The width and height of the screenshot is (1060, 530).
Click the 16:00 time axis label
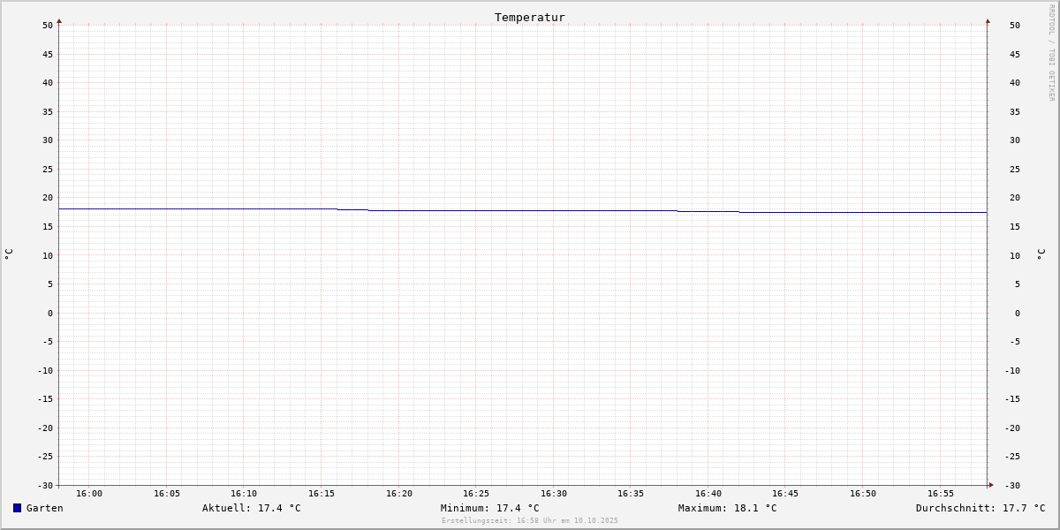(89, 494)
